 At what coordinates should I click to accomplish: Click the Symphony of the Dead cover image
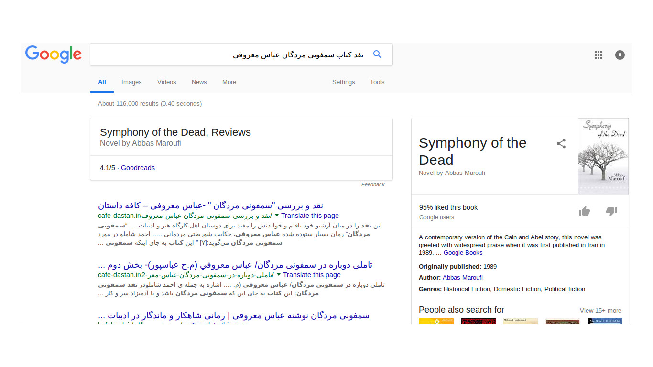[x=603, y=156]
